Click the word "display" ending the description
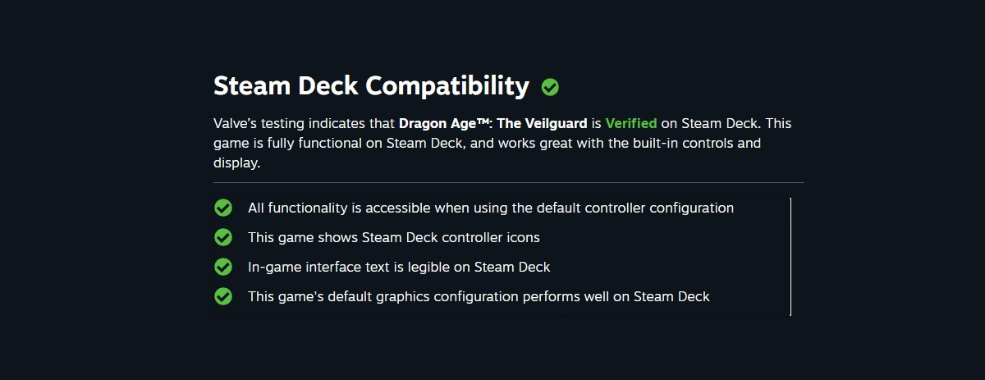Screen dimensions: 985x380 coord(236,163)
